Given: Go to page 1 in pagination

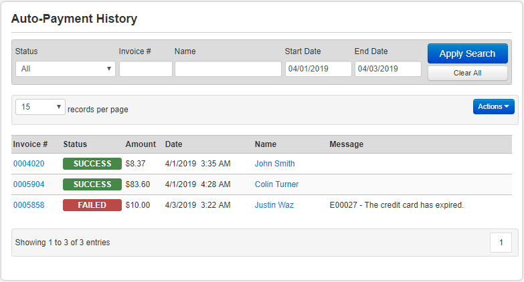Looking at the screenshot, I should click(x=501, y=243).
